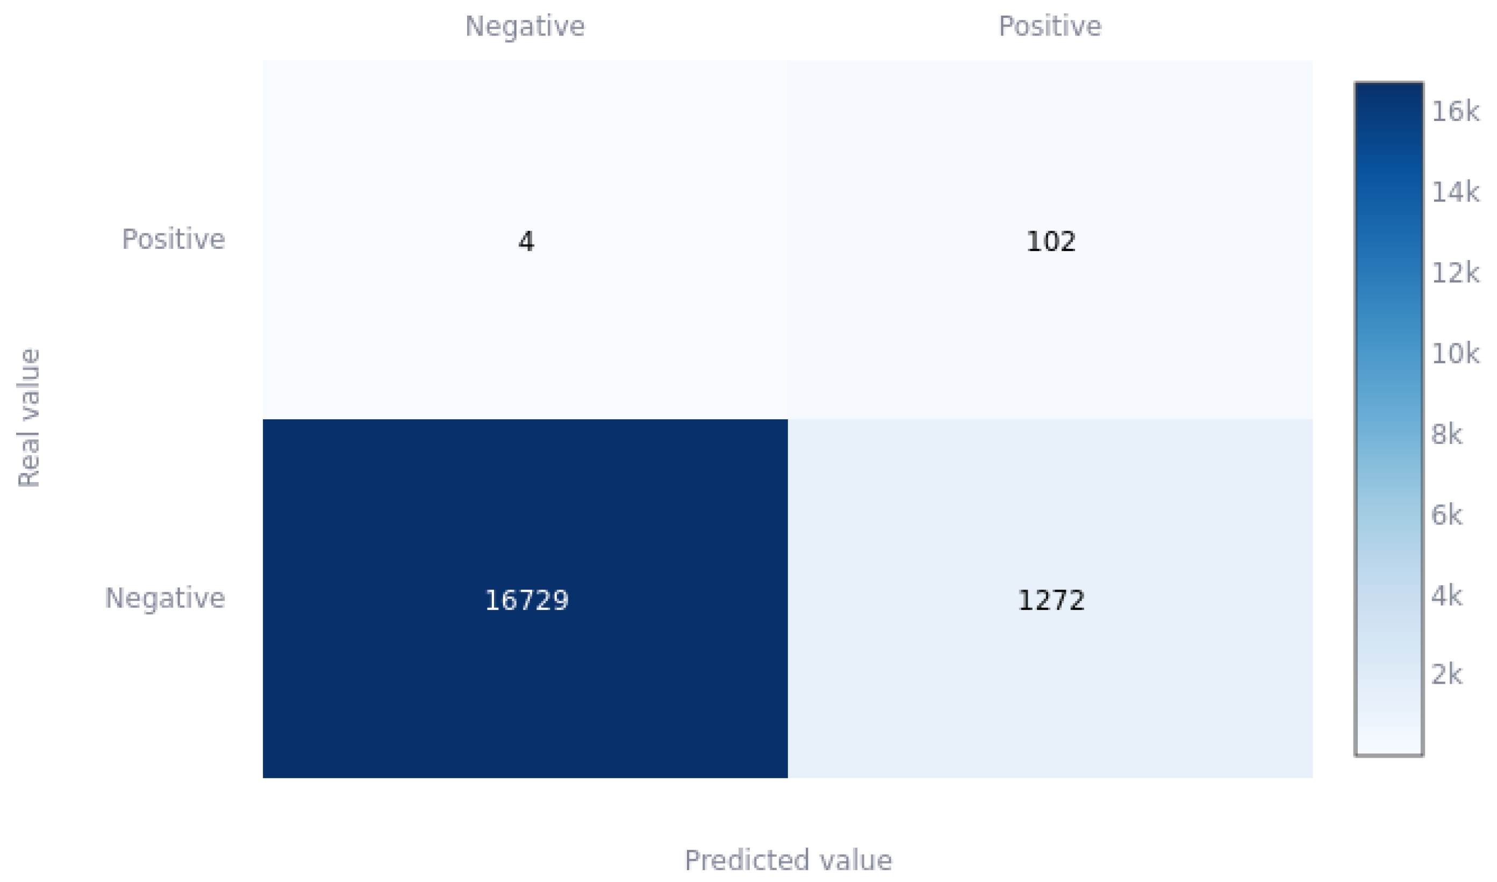Viewport: 1497px width, 882px height.
Task: Click the 6k colorbar tick label
Action: pos(1446,515)
